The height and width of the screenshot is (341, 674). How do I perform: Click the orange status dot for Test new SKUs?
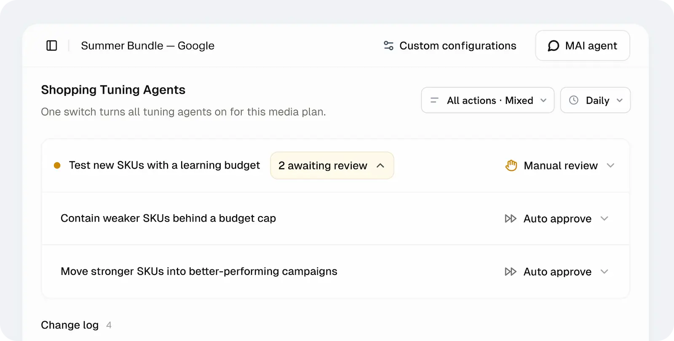[57, 165]
